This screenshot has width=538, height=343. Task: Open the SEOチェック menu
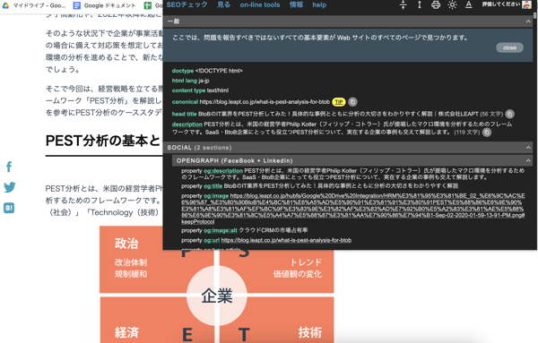click(187, 4)
